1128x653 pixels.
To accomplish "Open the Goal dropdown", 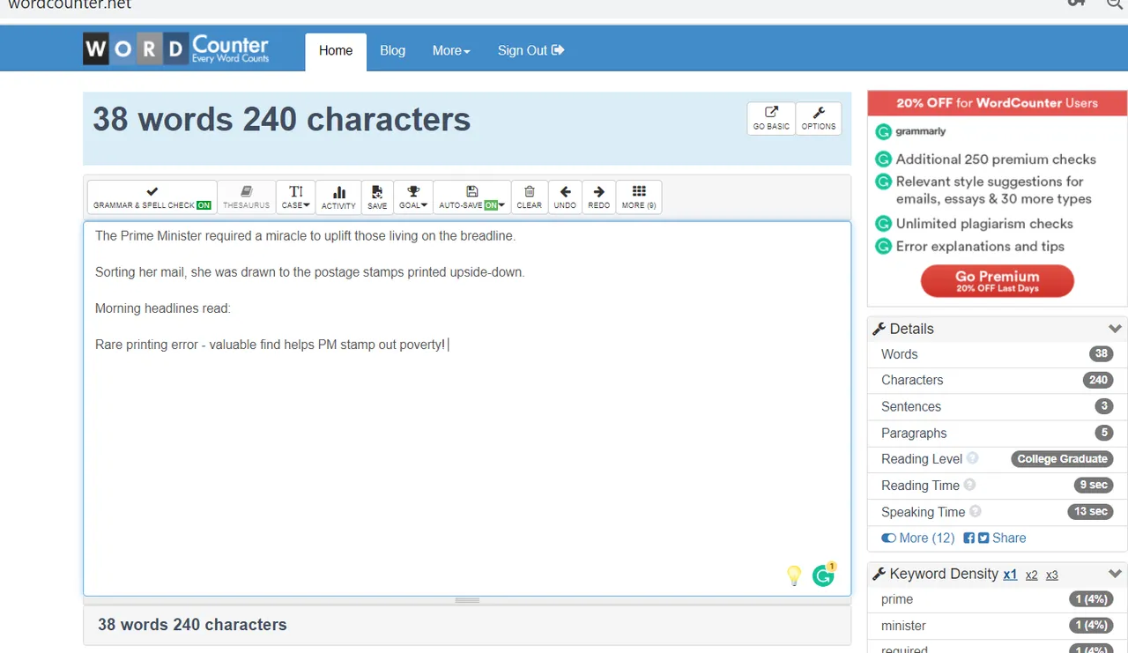I will click(413, 197).
